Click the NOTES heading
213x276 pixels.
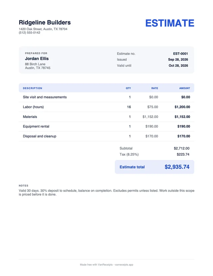coord(24,186)
